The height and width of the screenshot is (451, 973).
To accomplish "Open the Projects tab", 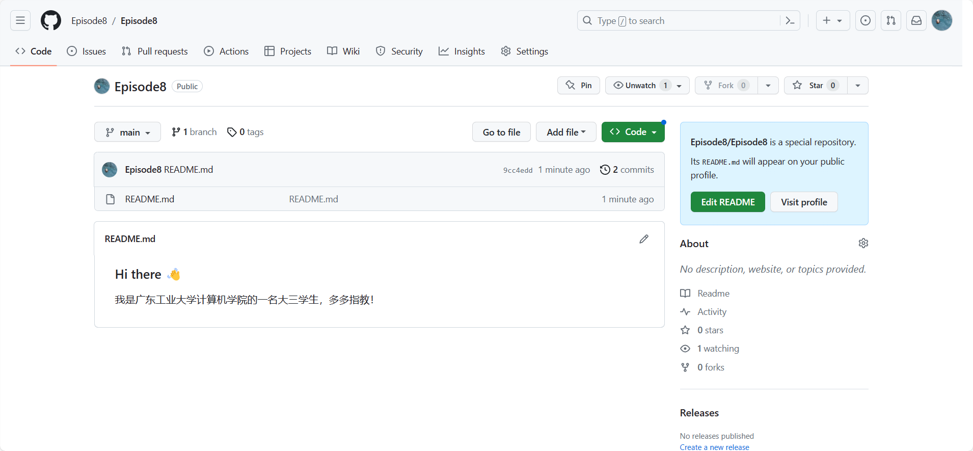I will pos(288,51).
